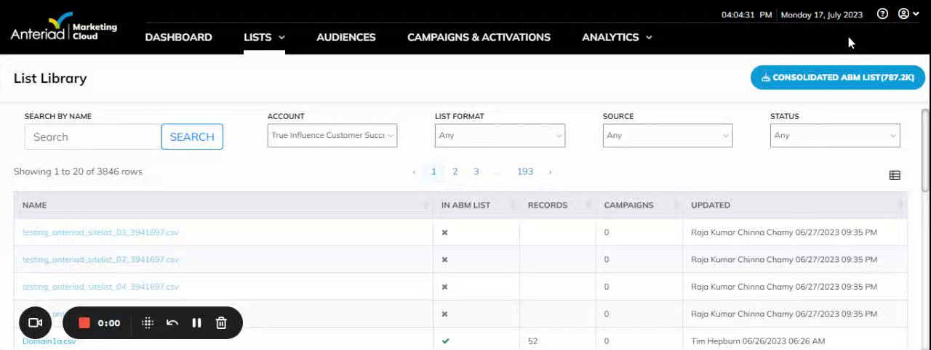Open the List Format dropdown
The height and width of the screenshot is (350, 931).
click(500, 136)
